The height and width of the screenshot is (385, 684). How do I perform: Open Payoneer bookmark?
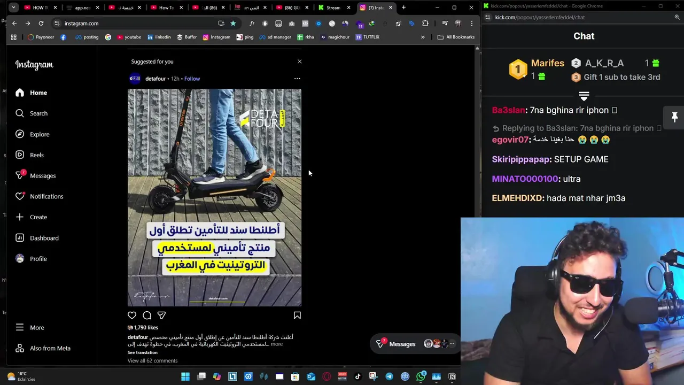pyautogui.click(x=41, y=37)
